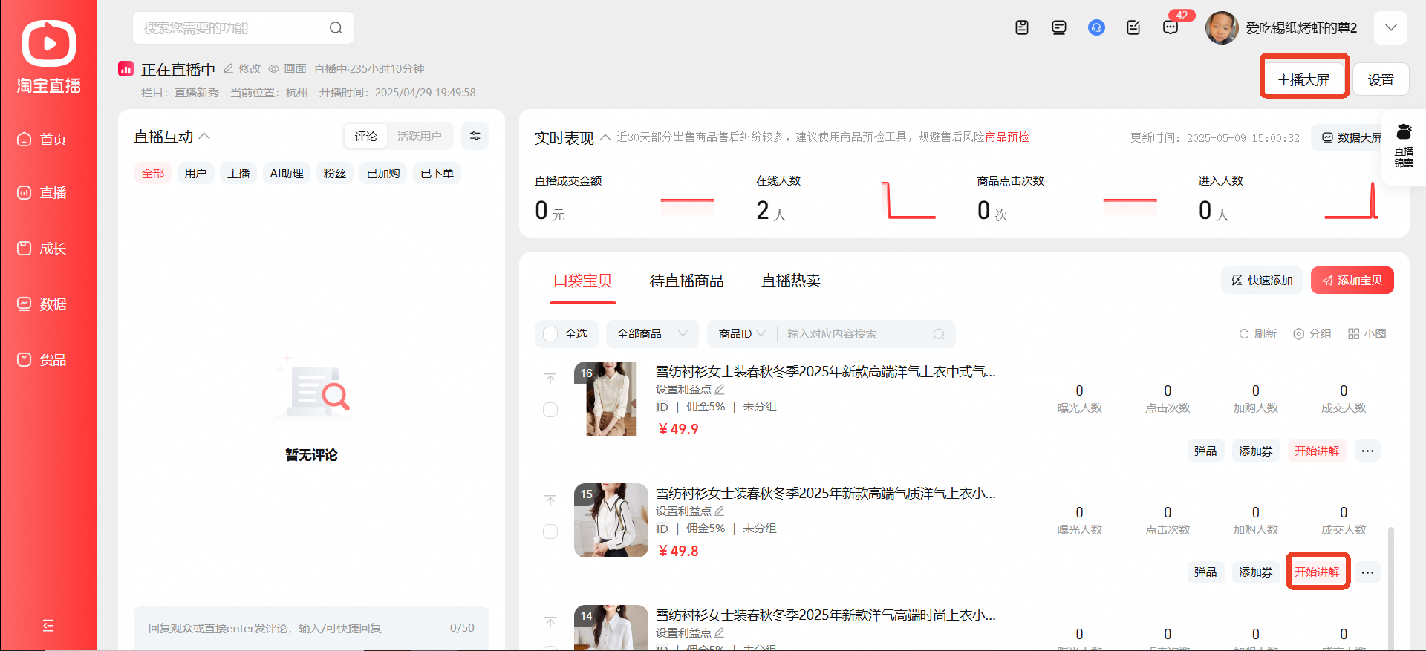
Task: Pin item 16 to top using arrow icon
Action: (550, 379)
